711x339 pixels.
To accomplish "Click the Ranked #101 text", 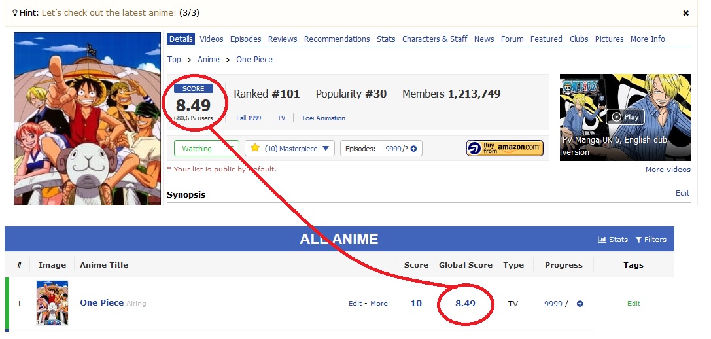I will pos(267,94).
